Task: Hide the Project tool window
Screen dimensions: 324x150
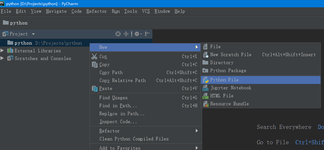Action: point(148,34)
